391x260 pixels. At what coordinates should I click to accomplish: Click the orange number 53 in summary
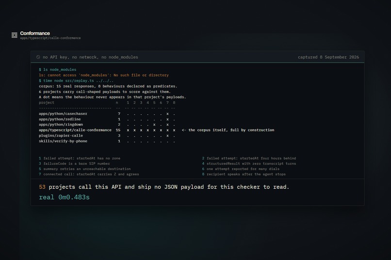(42, 187)
